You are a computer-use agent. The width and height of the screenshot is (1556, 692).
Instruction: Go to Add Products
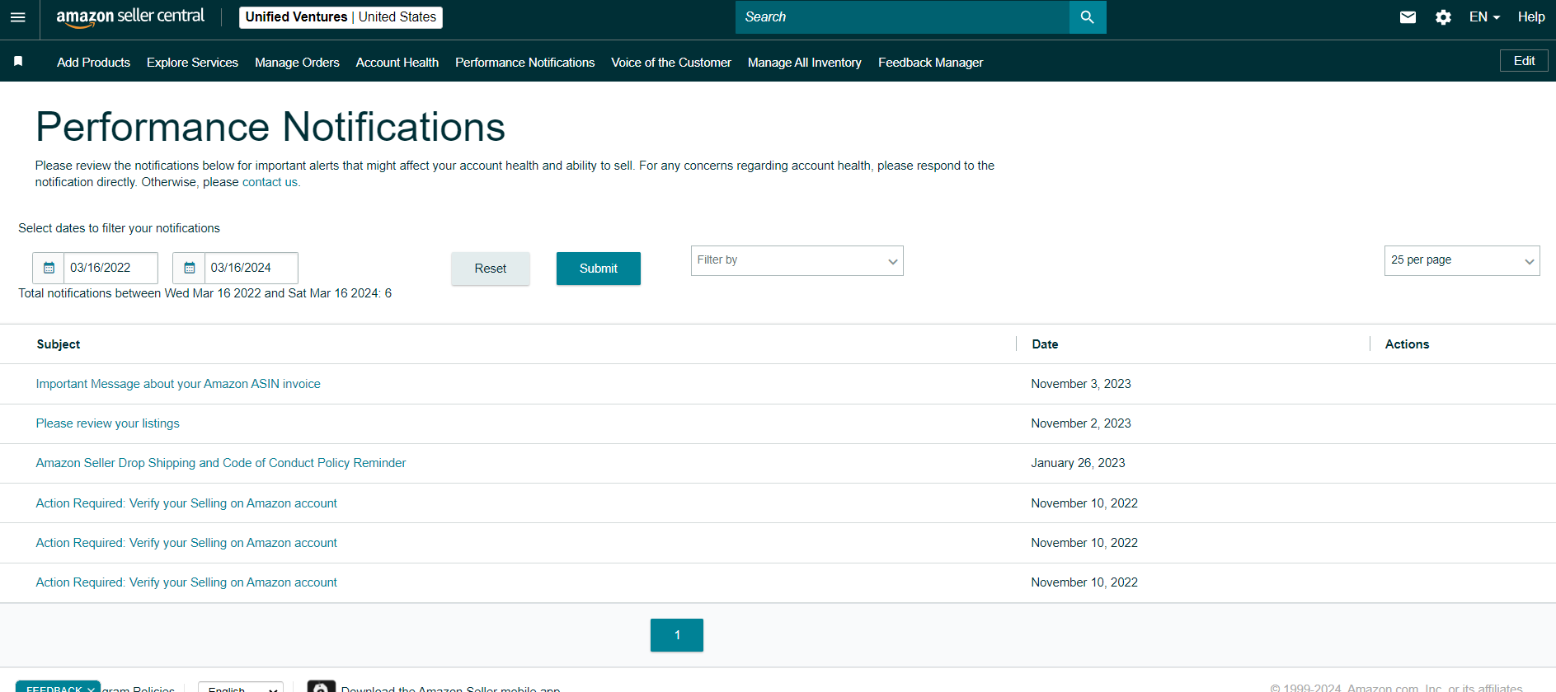pos(93,63)
